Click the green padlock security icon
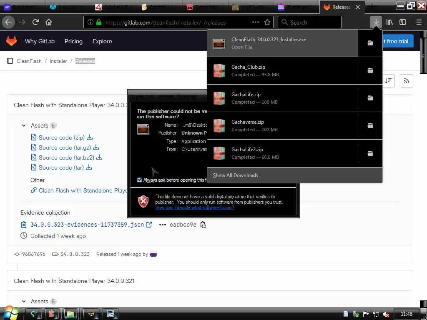This screenshot has height=320, width=427. click(x=99, y=22)
